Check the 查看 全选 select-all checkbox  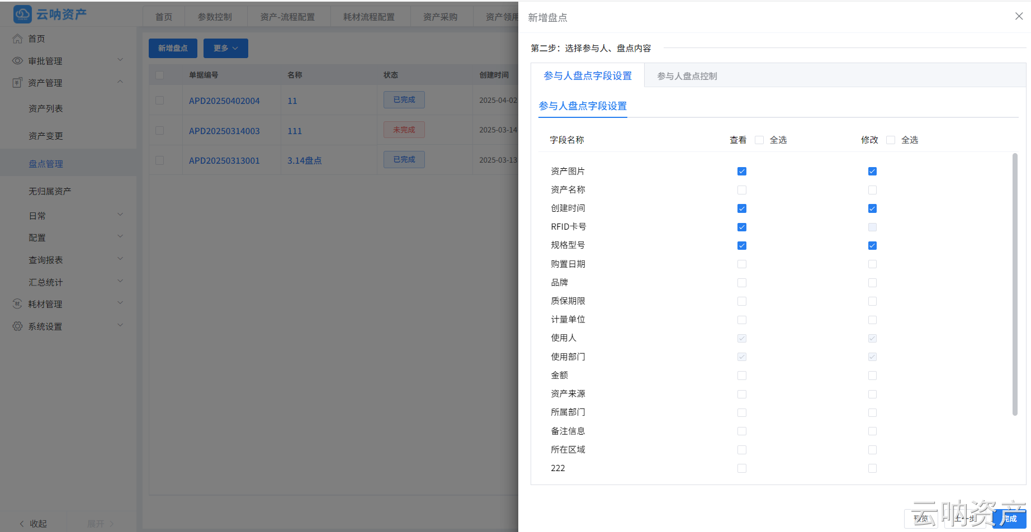click(x=759, y=140)
